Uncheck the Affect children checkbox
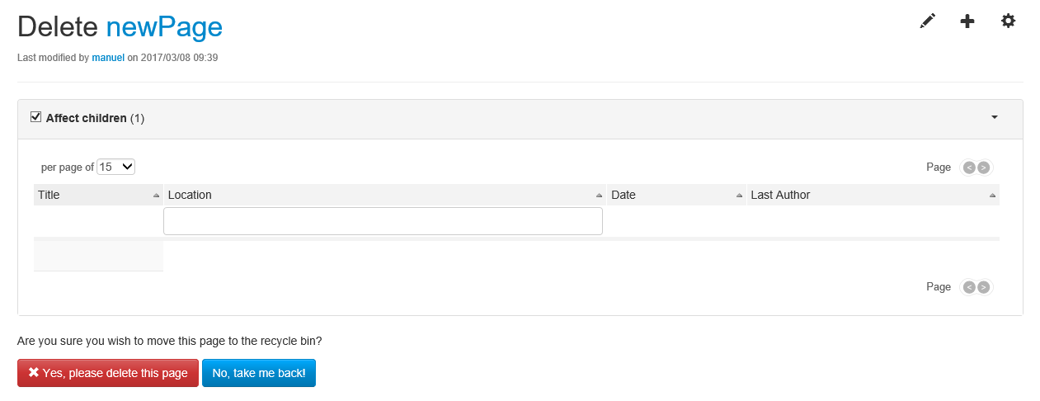Image resolution: width=1040 pixels, height=401 pixels. 35,117
